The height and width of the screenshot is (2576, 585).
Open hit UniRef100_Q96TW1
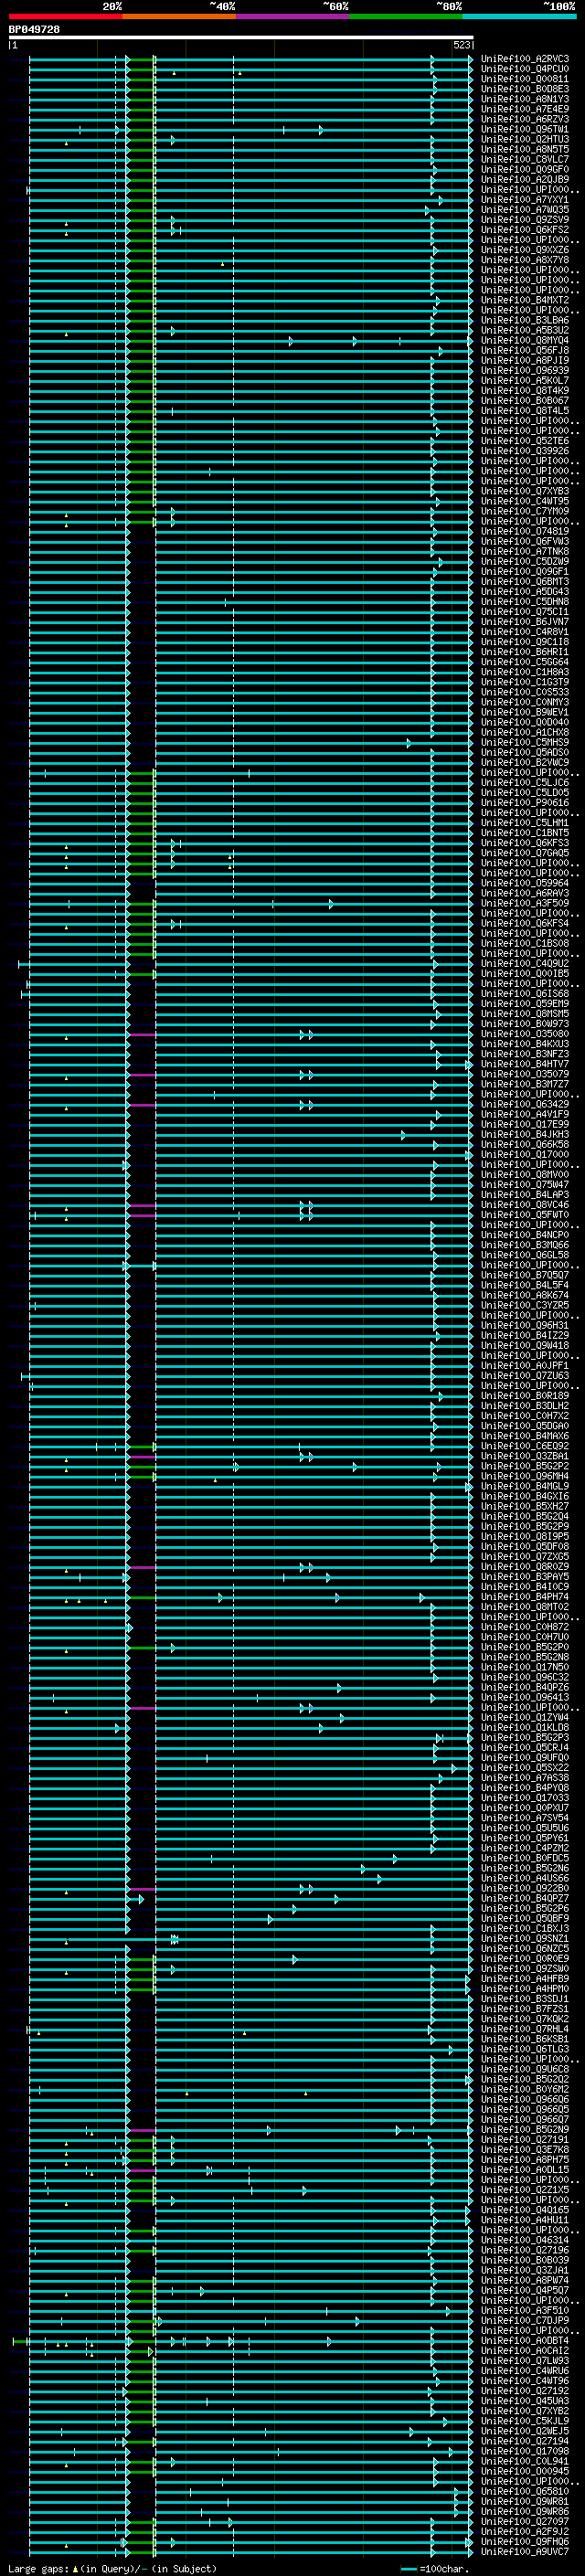[525, 129]
